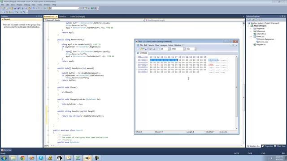
Task: Click the New file icon in HxD toolbar
Action: pos(138,49)
